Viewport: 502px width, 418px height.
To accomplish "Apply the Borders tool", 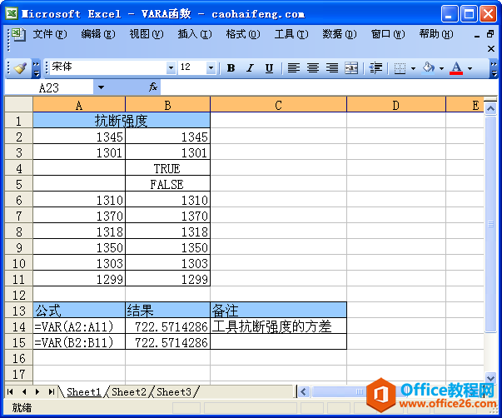I will (x=400, y=68).
